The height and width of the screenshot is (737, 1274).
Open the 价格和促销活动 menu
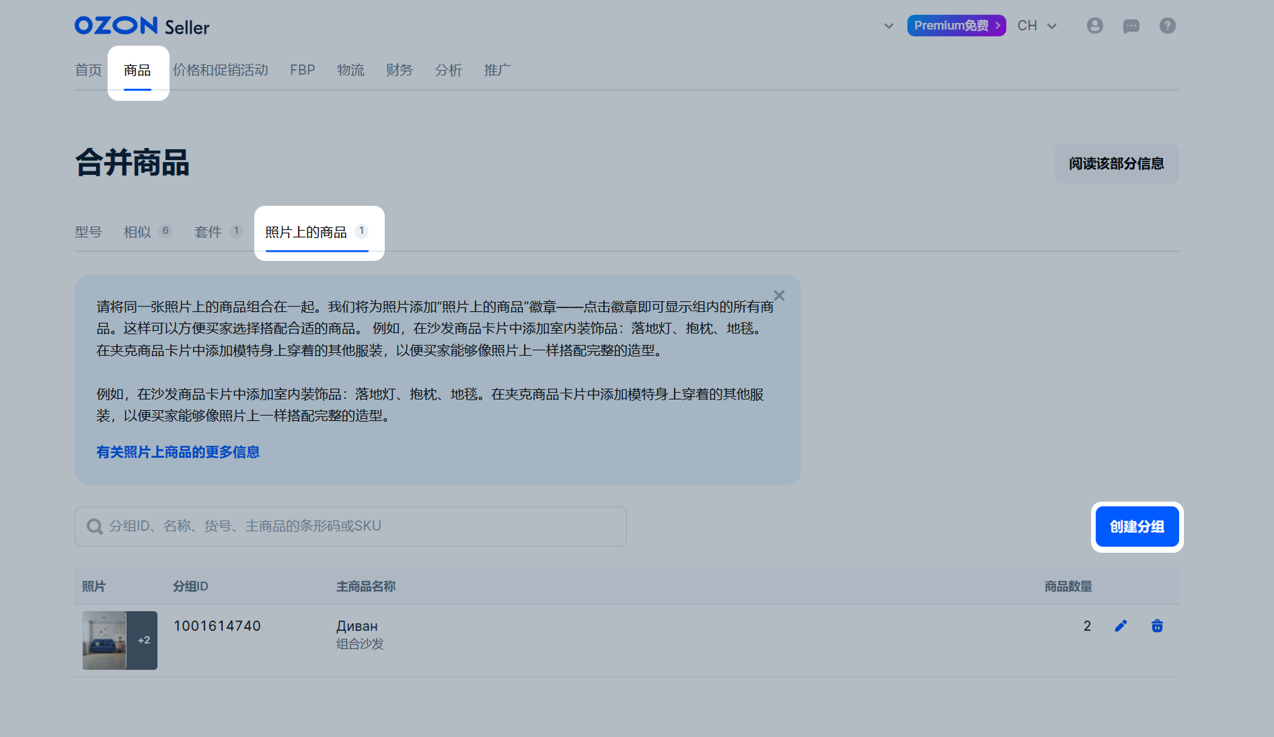pyautogui.click(x=220, y=70)
